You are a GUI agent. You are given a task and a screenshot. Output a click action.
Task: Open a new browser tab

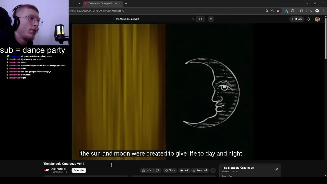tap(126, 3)
